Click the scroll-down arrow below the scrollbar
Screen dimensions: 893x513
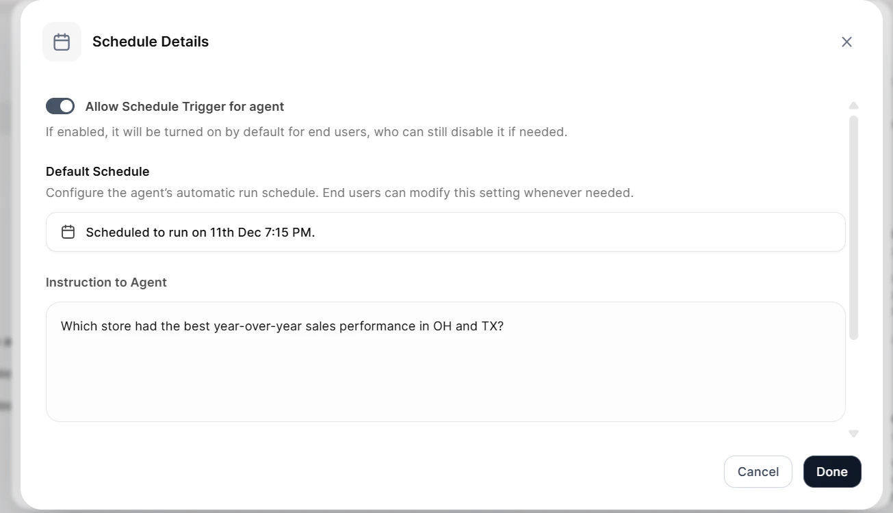[853, 433]
